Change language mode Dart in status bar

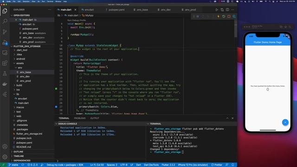(138, 165)
